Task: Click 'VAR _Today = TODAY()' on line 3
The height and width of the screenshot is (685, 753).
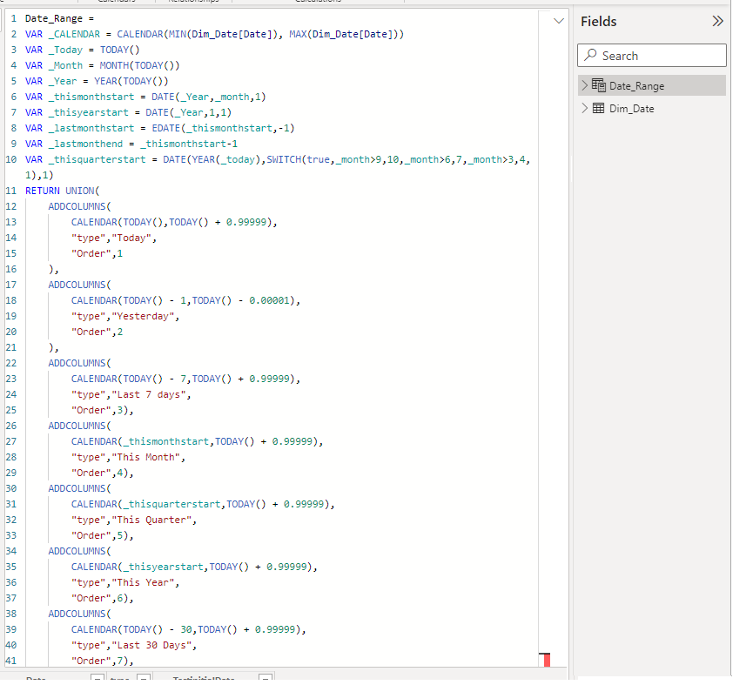Action: (82, 50)
